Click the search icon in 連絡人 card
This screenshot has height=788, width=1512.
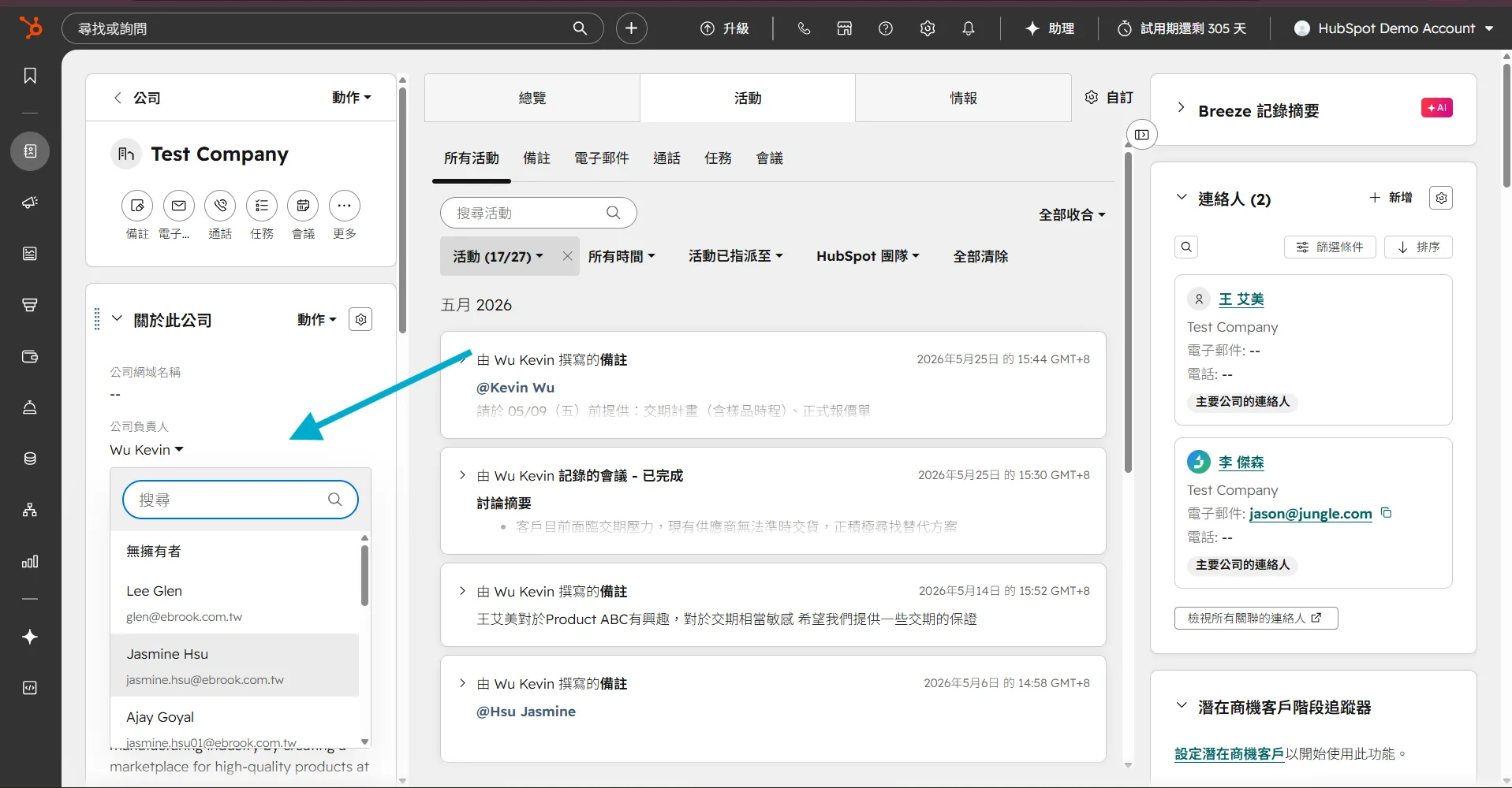1186,247
